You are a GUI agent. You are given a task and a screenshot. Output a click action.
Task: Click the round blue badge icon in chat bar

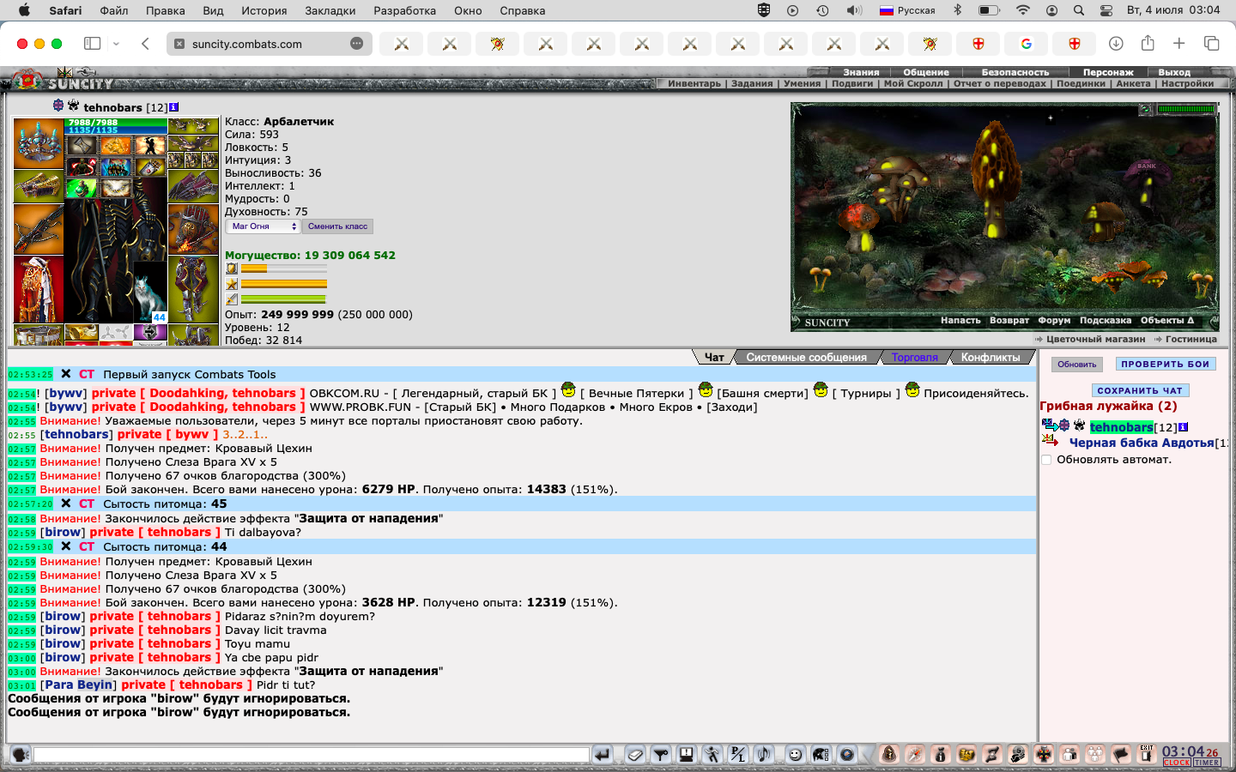847,755
